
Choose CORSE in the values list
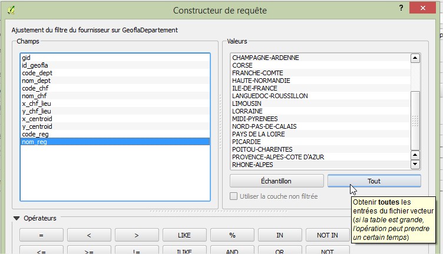click(x=243, y=65)
